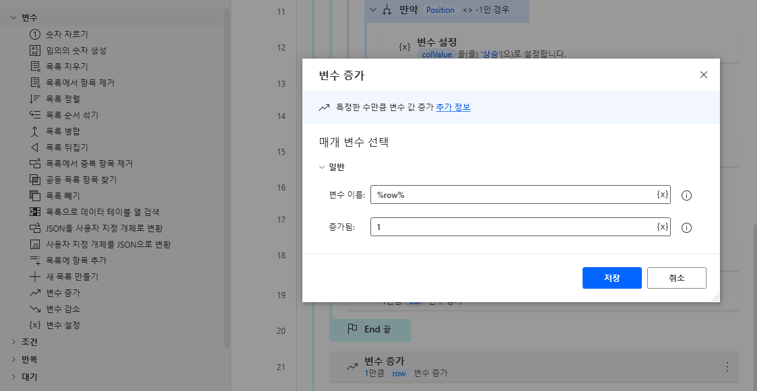Select the 변수 설정 step in row 12

560,48
